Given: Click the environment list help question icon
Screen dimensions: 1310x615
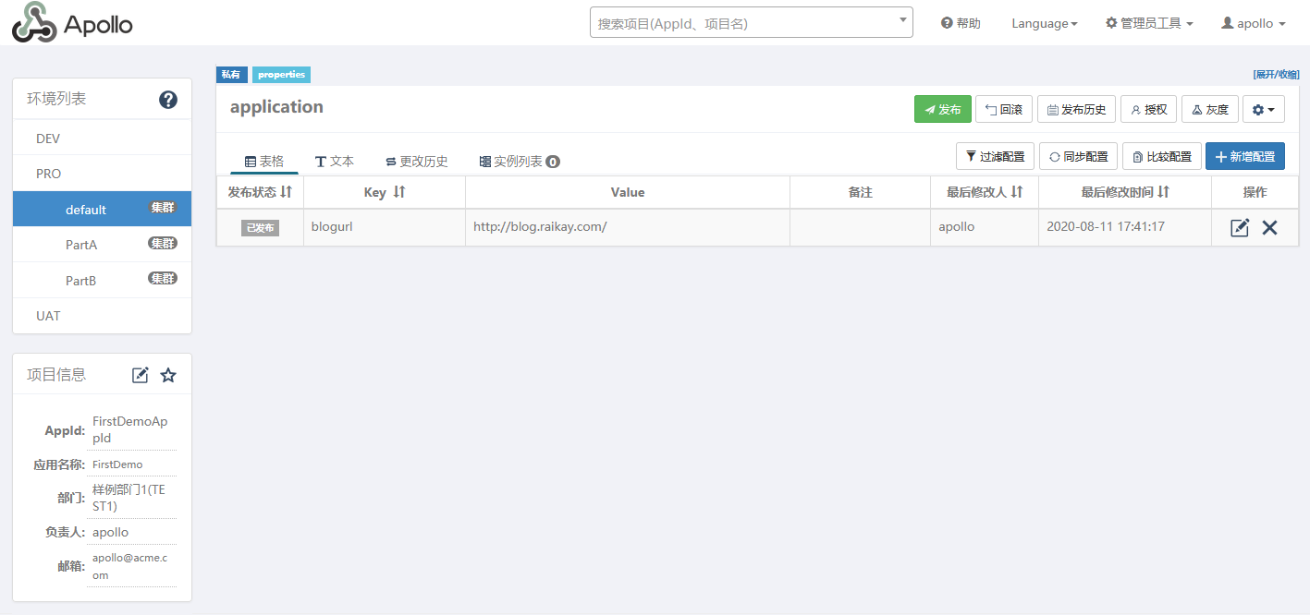Looking at the screenshot, I should coord(168,100).
